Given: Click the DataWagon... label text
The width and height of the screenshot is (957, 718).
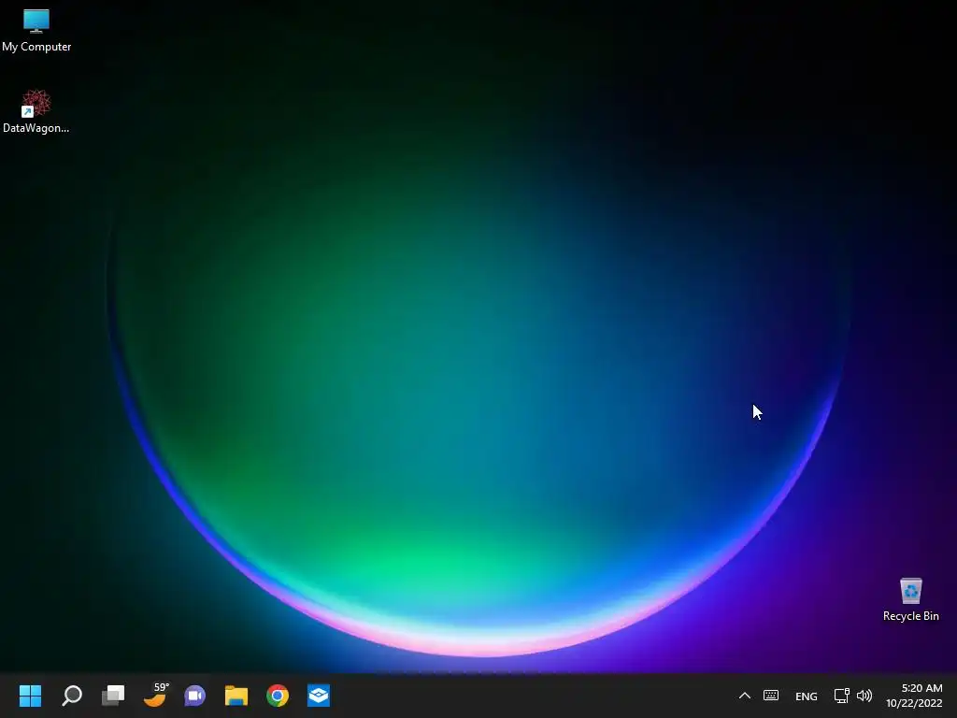Looking at the screenshot, I should point(36,128).
